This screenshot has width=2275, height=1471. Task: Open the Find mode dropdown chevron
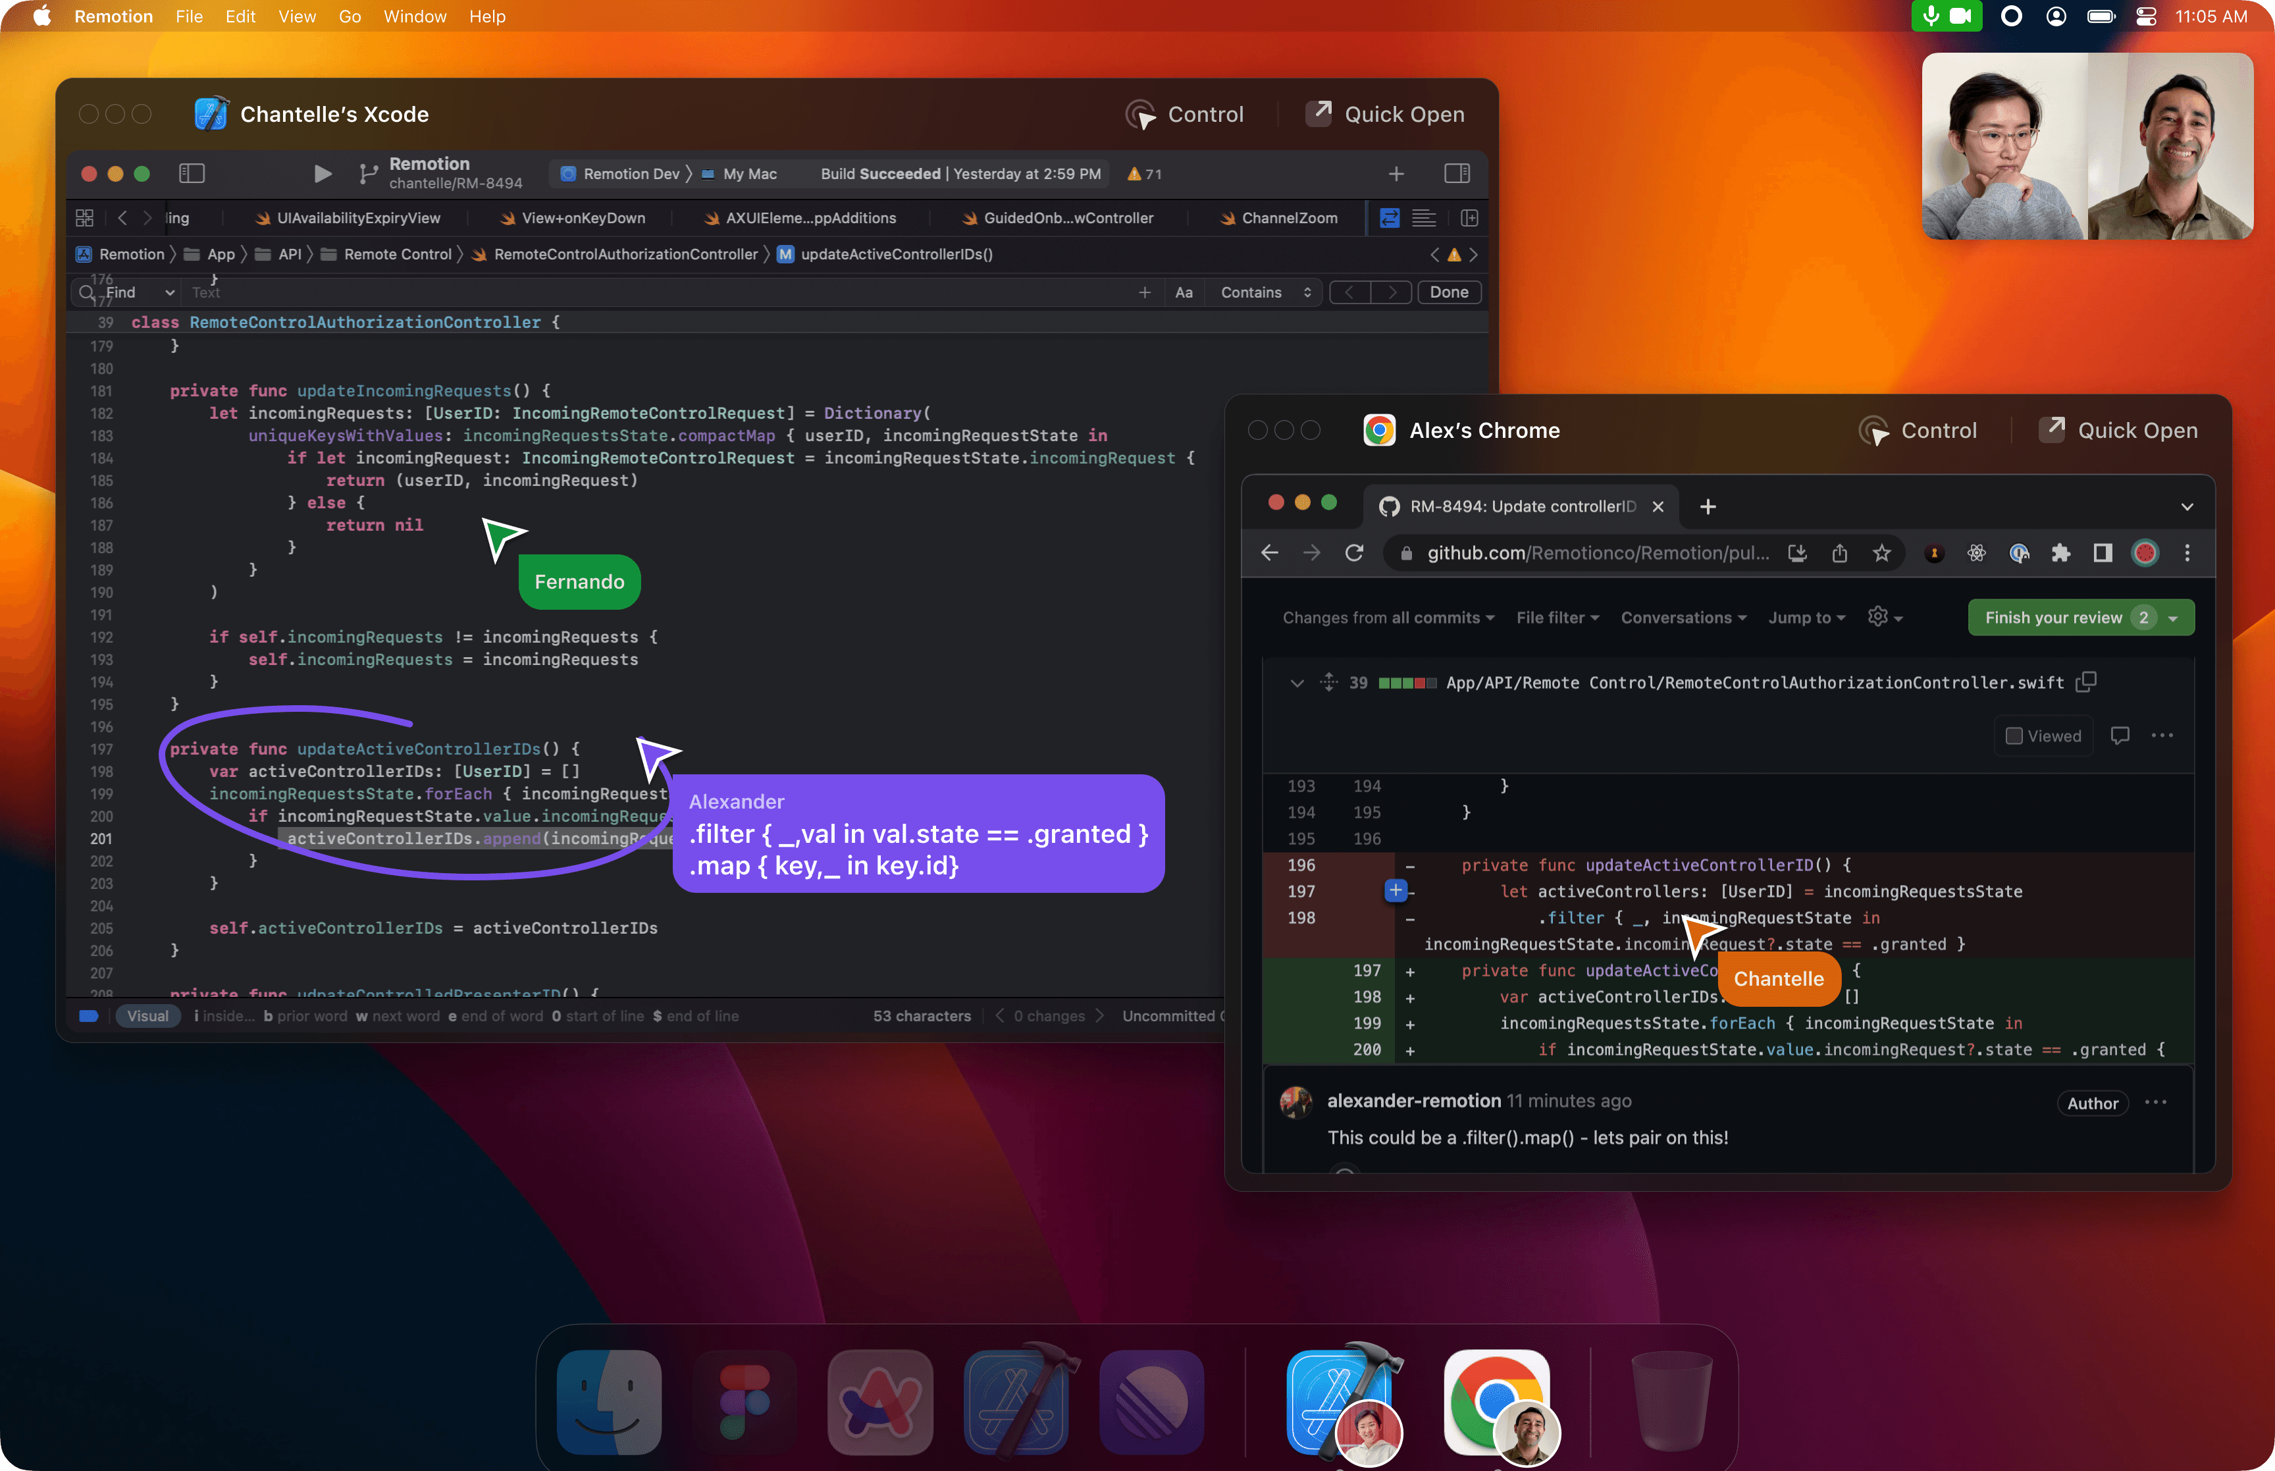[170, 292]
